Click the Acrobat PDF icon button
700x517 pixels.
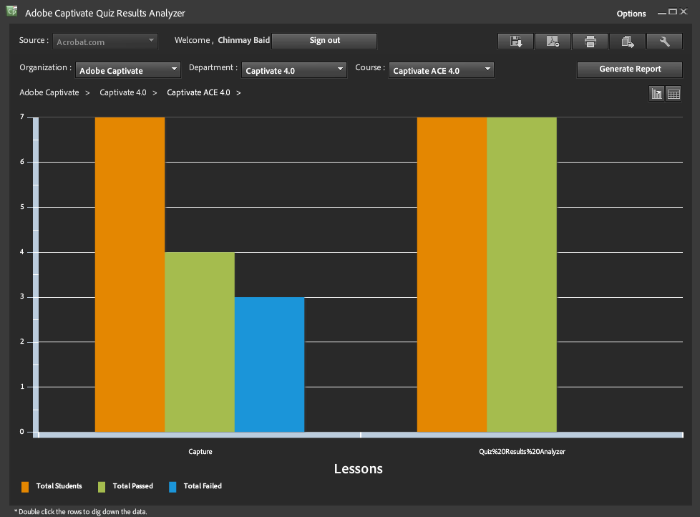coord(553,42)
